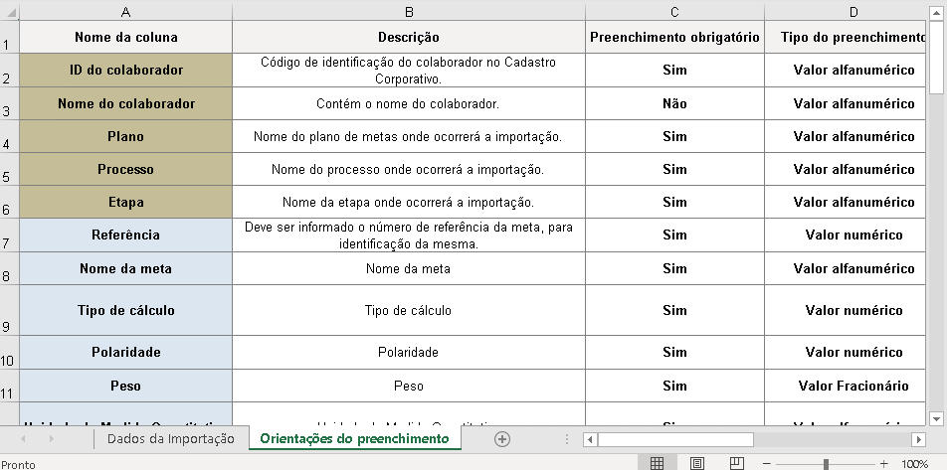This screenshot has width=947, height=470.
Task: Click the 'Pronto' status bar text
Action: pos(18,465)
